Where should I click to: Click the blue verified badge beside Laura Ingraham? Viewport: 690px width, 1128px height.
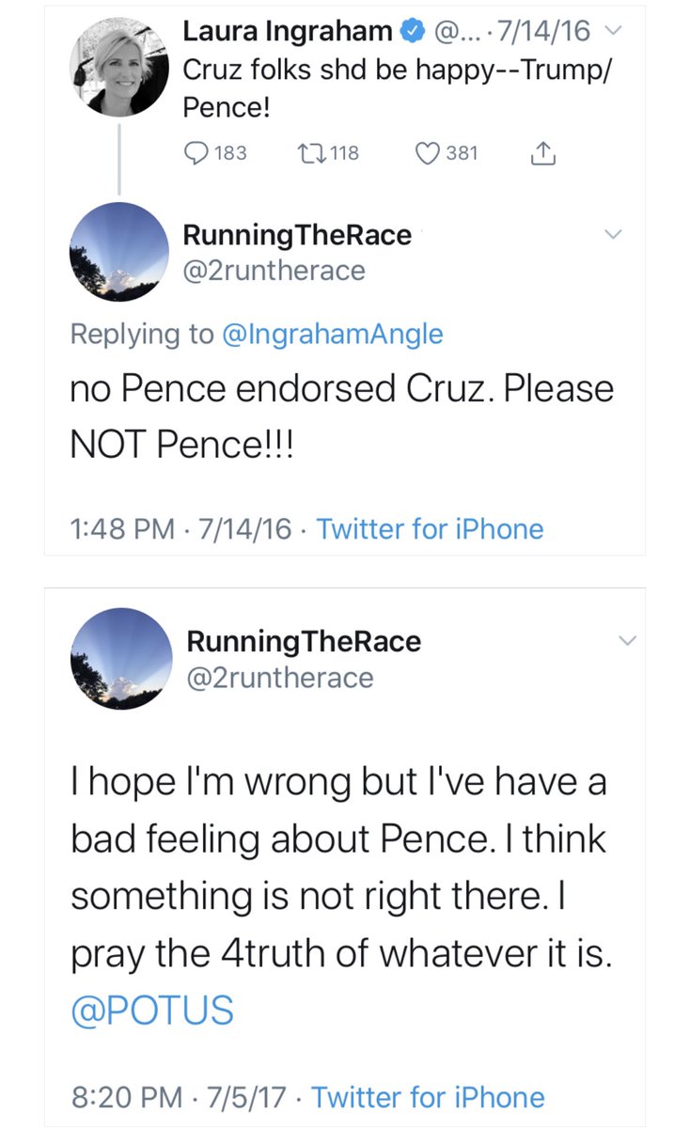[x=411, y=32]
